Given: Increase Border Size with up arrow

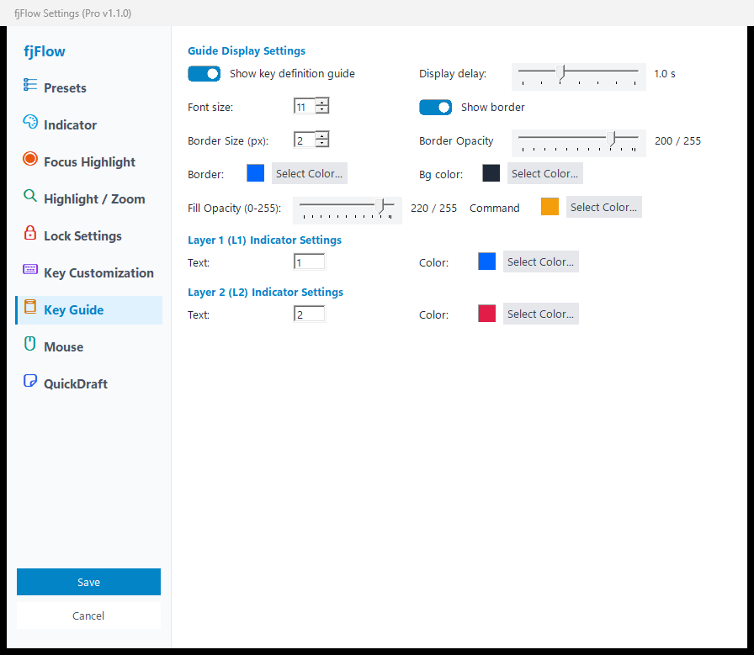Looking at the screenshot, I should pos(322,135).
